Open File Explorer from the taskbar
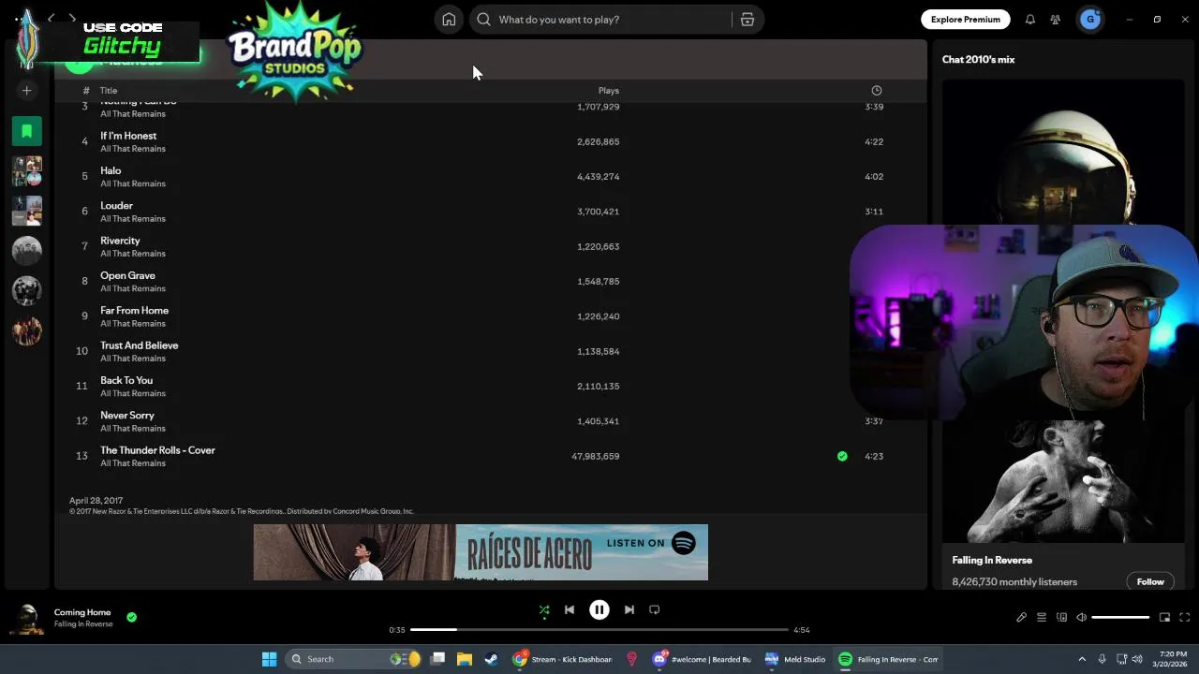 464,659
